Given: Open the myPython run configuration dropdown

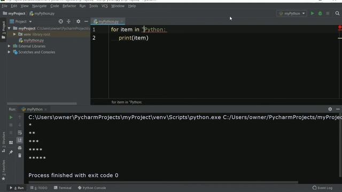Looking at the screenshot, I should pyautogui.click(x=292, y=13).
